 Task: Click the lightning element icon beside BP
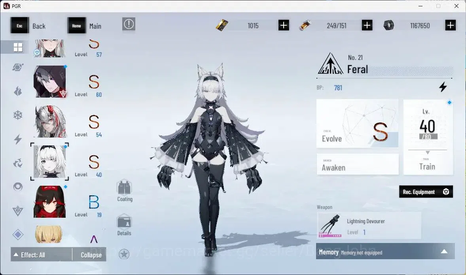click(443, 87)
